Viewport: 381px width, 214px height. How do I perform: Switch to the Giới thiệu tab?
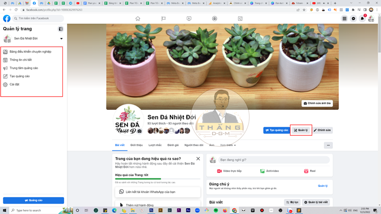click(x=137, y=145)
